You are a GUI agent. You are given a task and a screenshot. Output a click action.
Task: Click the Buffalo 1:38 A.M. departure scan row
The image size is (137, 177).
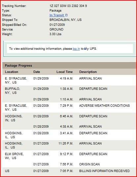coord(69,90)
